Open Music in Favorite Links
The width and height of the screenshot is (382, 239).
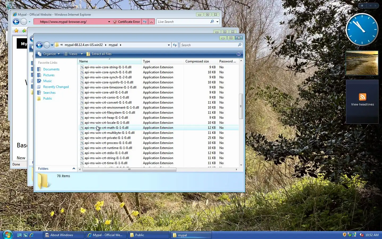[x=47, y=81]
